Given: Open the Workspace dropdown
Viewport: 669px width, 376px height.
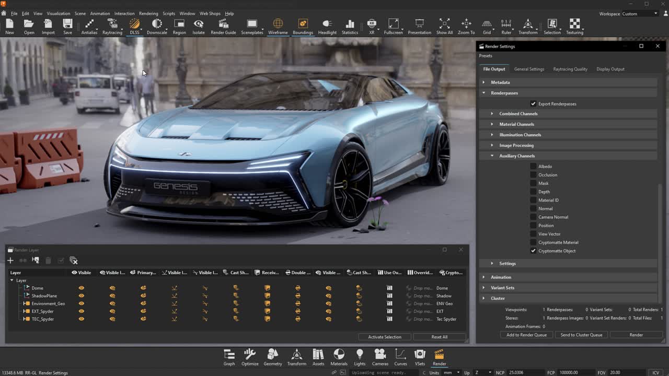Looking at the screenshot, I should pyautogui.click(x=640, y=14).
